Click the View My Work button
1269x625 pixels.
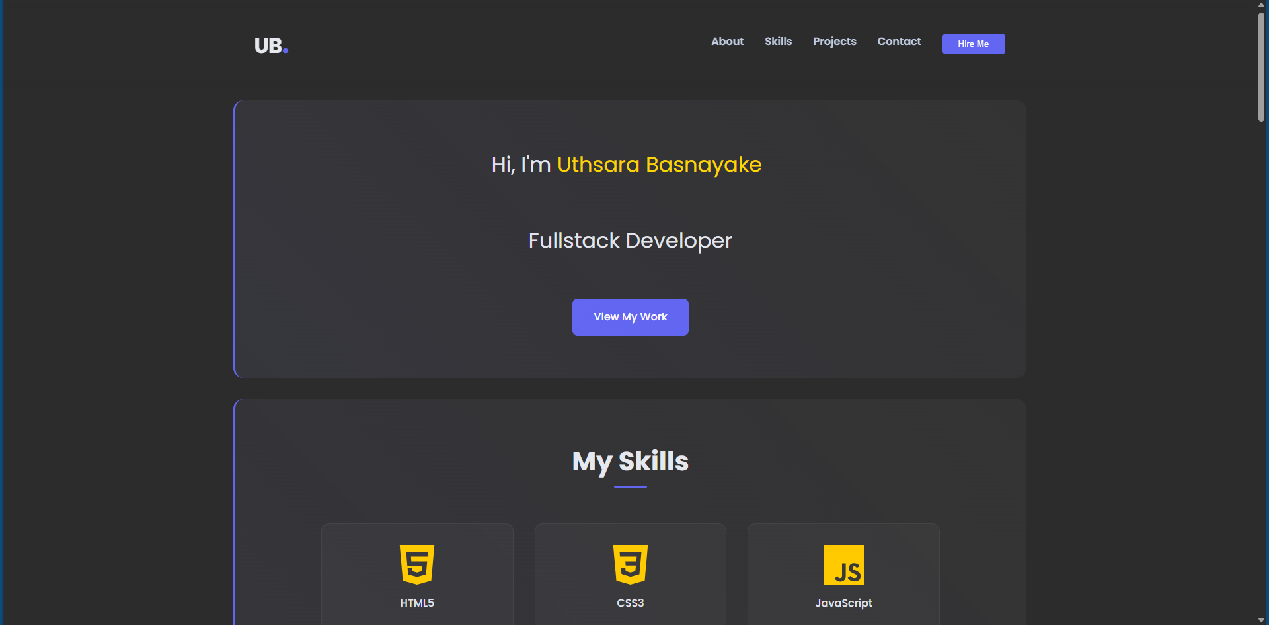click(630, 316)
